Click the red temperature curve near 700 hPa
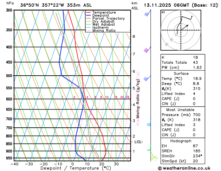The height and width of the screenshot is (171, 221). tap(95, 119)
